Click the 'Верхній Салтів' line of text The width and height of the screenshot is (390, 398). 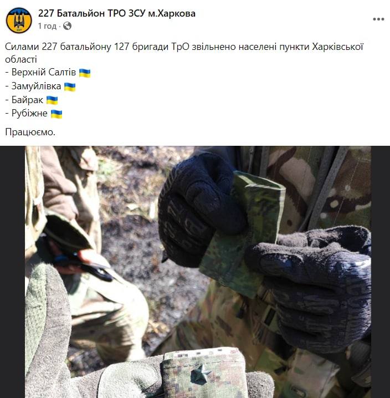(40, 73)
